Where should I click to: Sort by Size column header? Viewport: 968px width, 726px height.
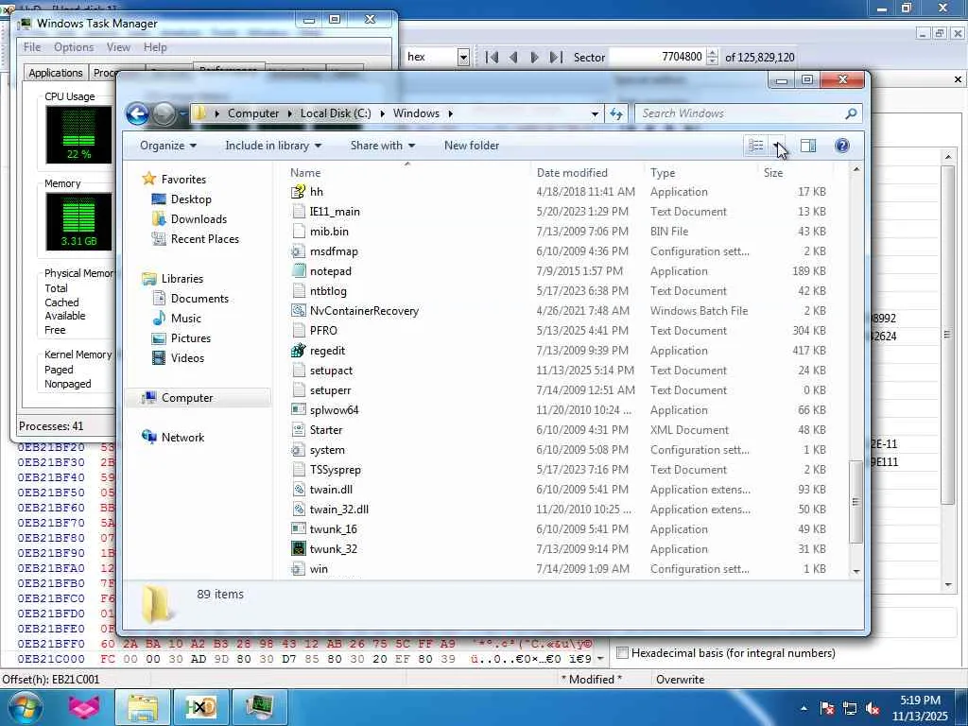(x=795, y=173)
